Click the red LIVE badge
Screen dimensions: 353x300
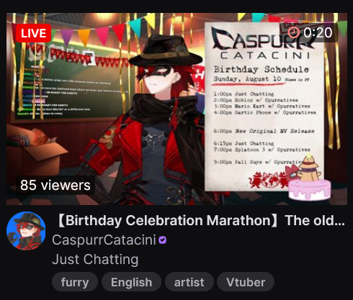(x=33, y=33)
